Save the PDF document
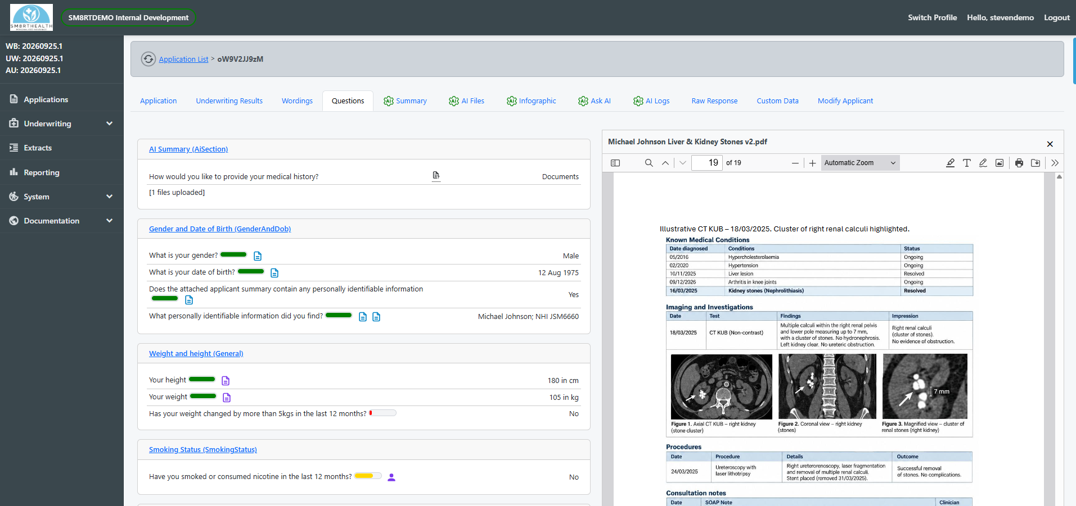 pos(1036,163)
